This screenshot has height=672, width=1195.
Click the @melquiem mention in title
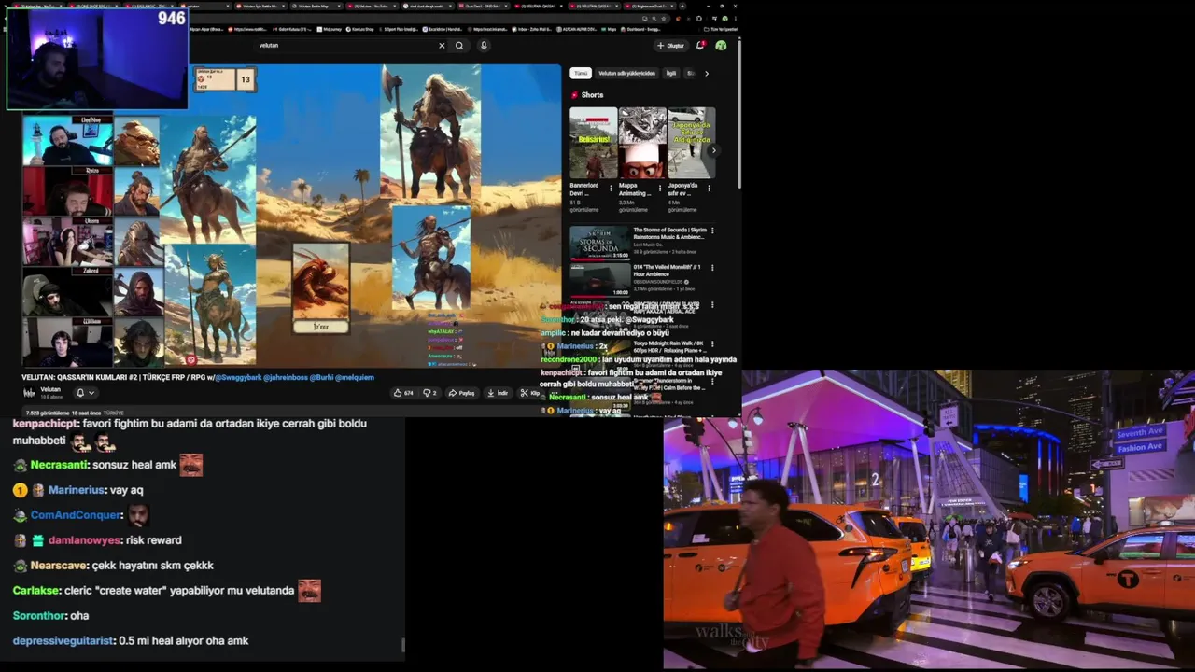tap(355, 377)
